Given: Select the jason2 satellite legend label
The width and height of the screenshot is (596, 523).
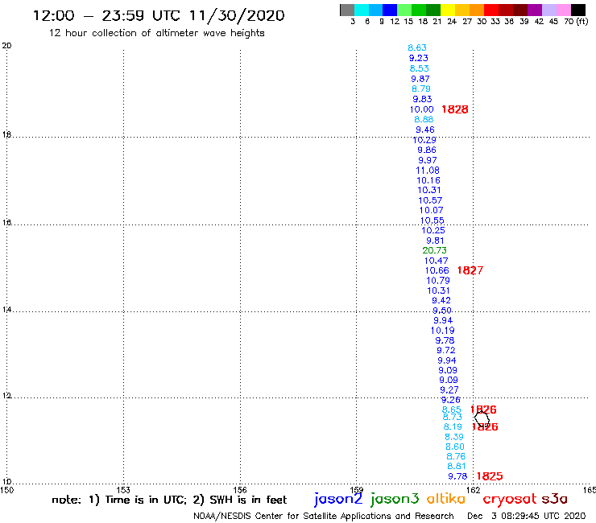Looking at the screenshot, I should (338, 499).
